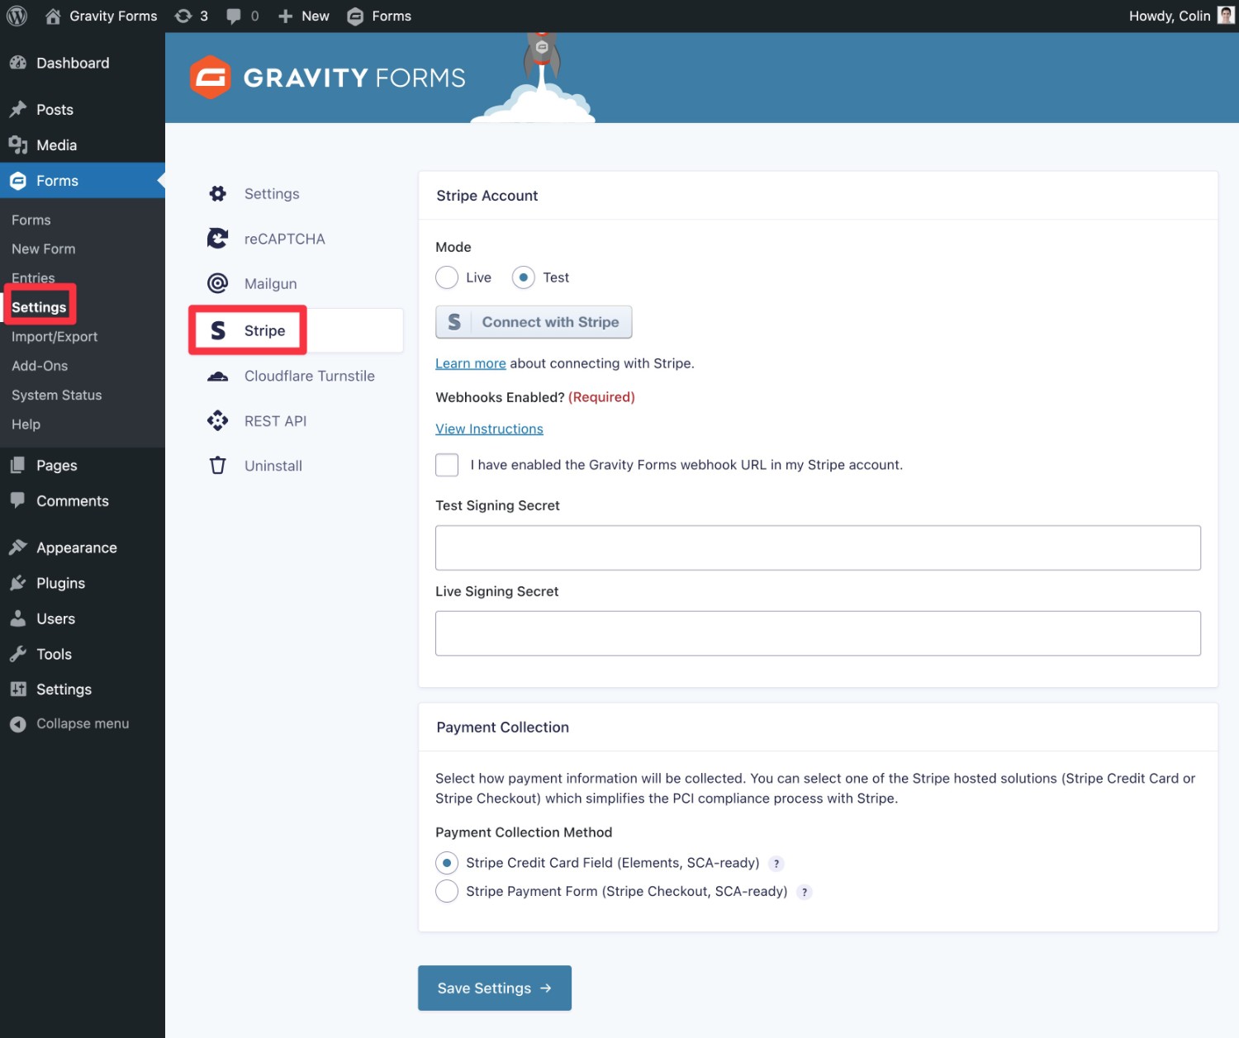Click the Cloudflare cloud icon

tap(218, 377)
